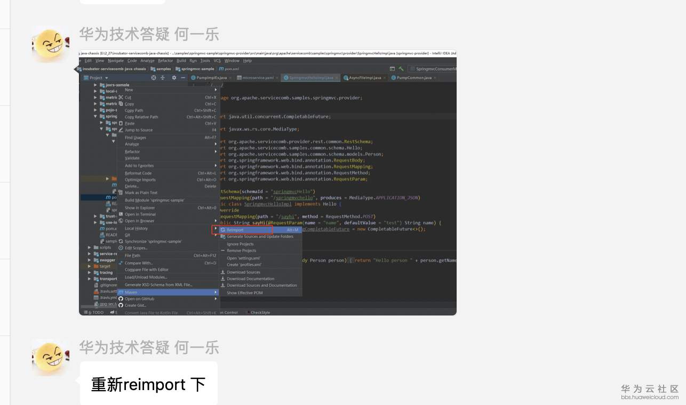Screen dimensions: 686x405
Task: Click the Open in Browser globe icon
Action: (121, 221)
